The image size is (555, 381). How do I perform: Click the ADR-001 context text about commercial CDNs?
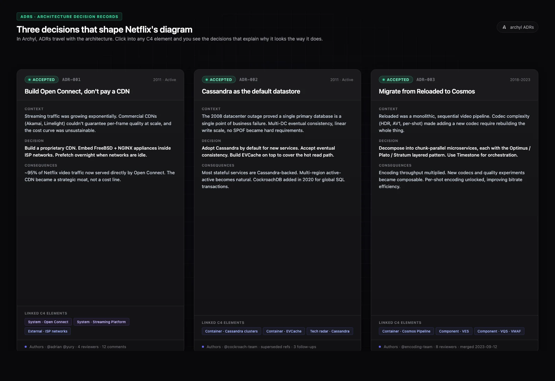pyautogui.click(x=98, y=123)
